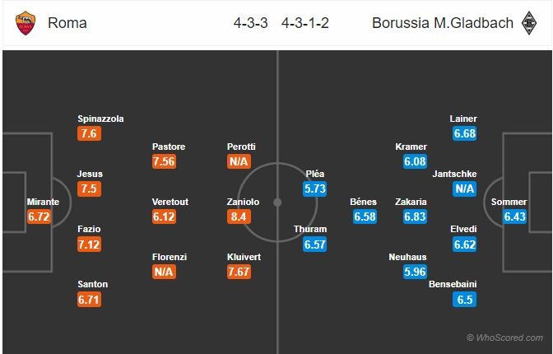Open the Borussia M.Gladbach team name link
The height and width of the screenshot is (354, 553).
coord(443,23)
